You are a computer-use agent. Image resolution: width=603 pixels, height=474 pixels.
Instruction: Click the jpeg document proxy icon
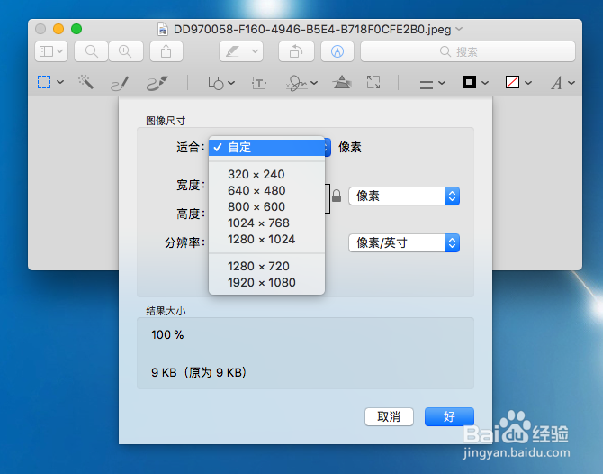163,29
